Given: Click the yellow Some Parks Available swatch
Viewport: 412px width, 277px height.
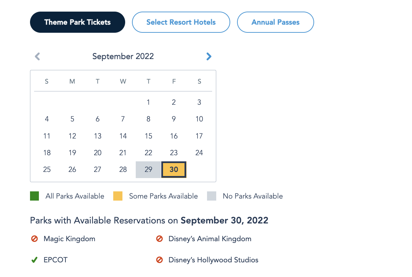Looking at the screenshot, I should click(118, 196).
